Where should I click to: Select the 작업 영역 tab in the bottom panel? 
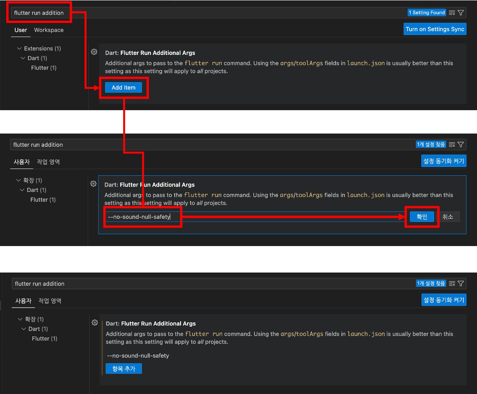tap(50, 301)
